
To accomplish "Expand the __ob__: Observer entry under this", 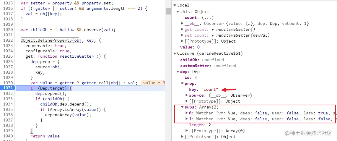I will (182, 23).
